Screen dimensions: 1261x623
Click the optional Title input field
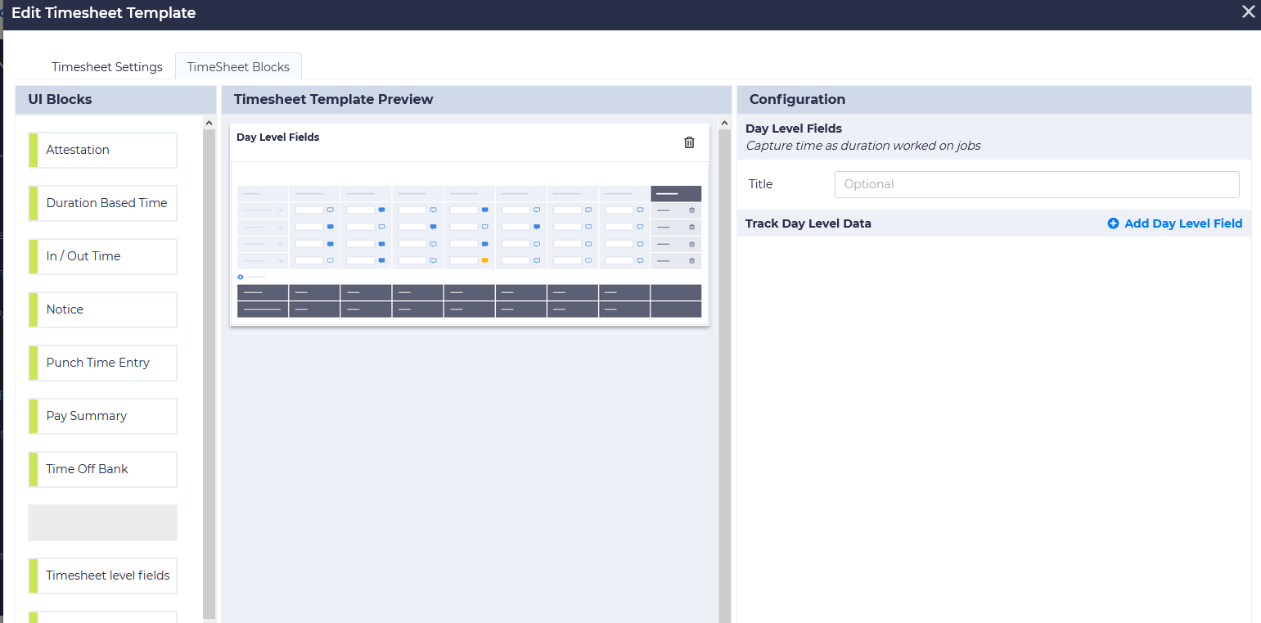click(1036, 184)
